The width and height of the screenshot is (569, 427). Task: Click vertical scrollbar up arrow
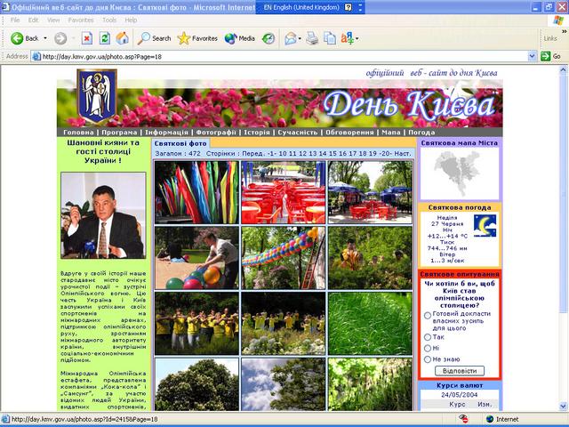[564, 69]
